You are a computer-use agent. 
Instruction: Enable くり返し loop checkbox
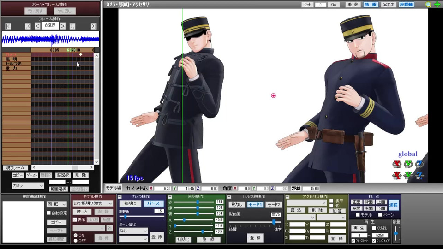(374, 228)
